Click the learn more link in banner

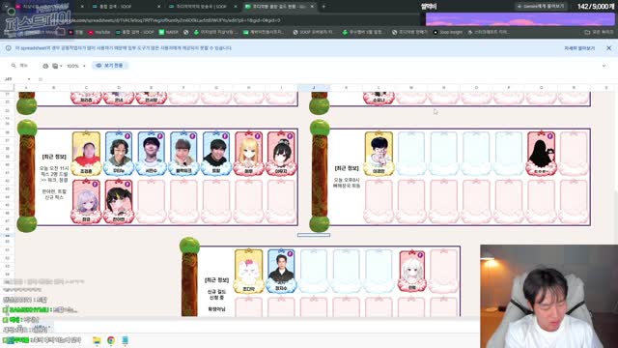[x=579, y=48]
